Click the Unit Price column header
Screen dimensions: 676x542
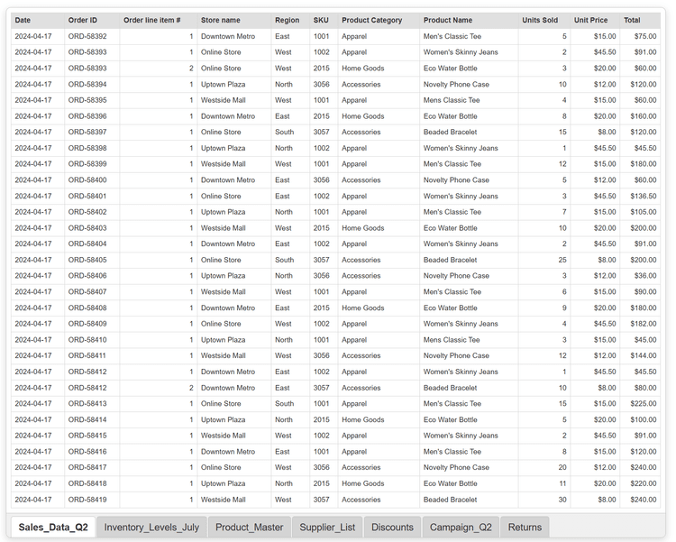596,20
